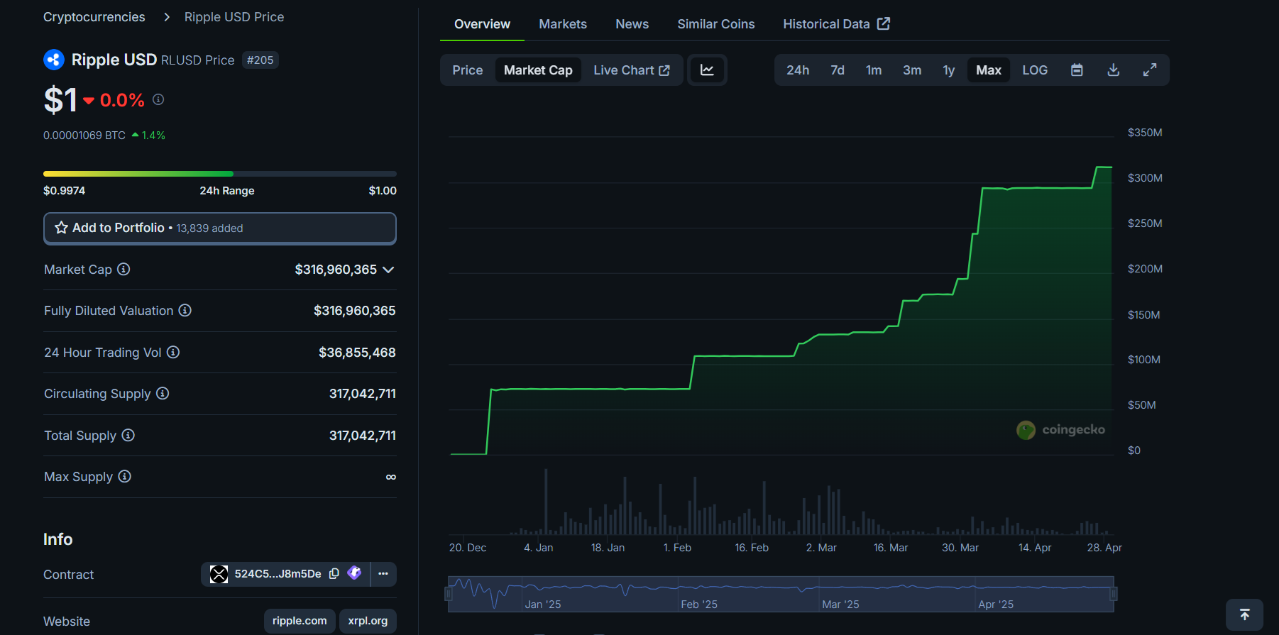Open the Similar Coins tab
The height and width of the screenshot is (635, 1279).
click(716, 24)
